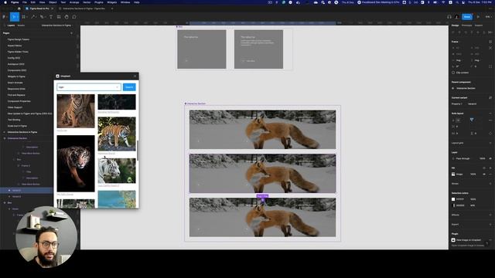The height and width of the screenshot is (278, 495).
Task: Select the Frame tool in the toolbar
Action: click(x=23, y=17)
